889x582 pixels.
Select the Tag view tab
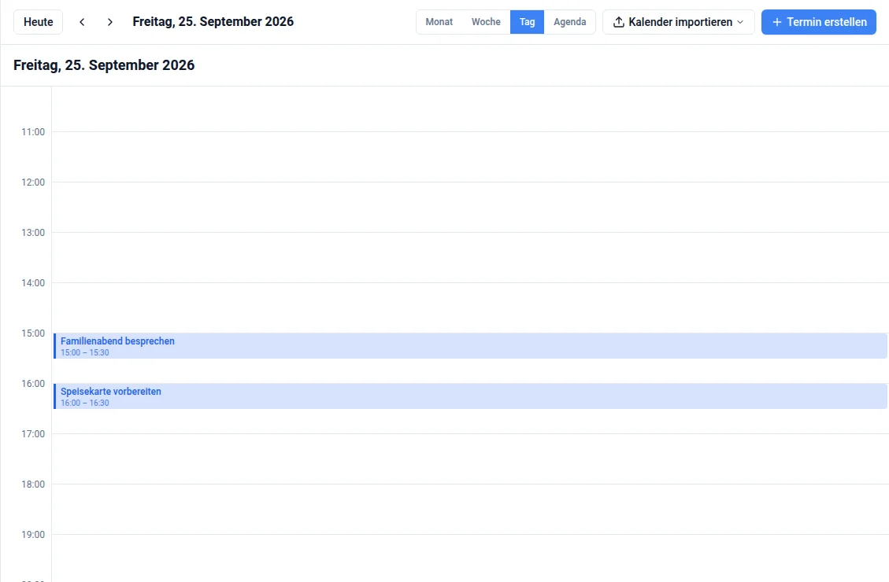[x=527, y=22]
